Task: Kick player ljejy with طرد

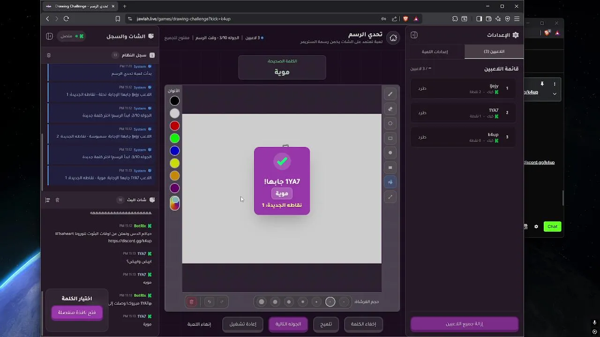Action: point(422,88)
